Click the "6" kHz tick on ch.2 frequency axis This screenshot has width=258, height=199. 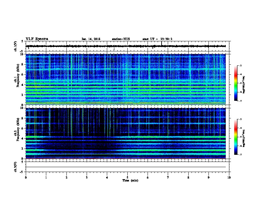tap(22, 128)
